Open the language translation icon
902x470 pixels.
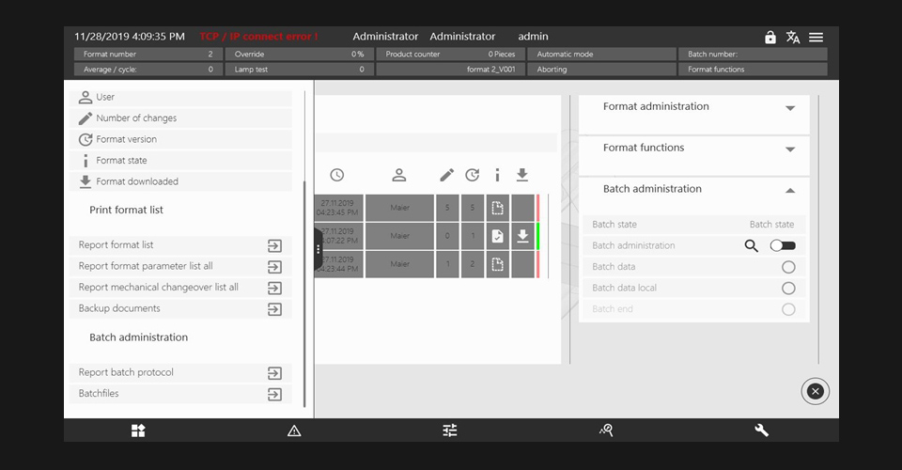793,38
